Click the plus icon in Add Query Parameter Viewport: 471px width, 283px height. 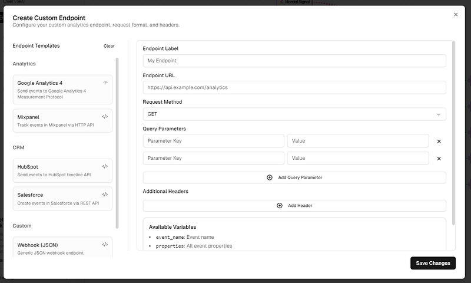coord(270,177)
